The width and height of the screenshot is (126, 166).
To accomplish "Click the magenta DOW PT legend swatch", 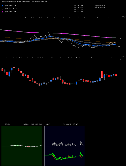I will point(3,12).
